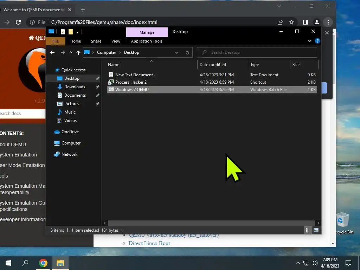Open a new Chrome tab
Image resolution: width=360 pixels, height=270 pixels.
pos(83,10)
